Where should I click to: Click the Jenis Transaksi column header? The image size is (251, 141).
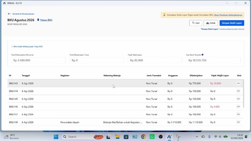coord(154,76)
